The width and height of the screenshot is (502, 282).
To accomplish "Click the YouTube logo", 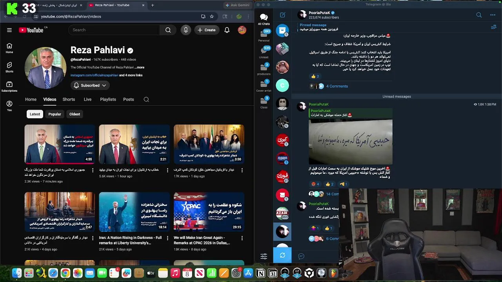I will pyautogui.click(x=31, y=30).
